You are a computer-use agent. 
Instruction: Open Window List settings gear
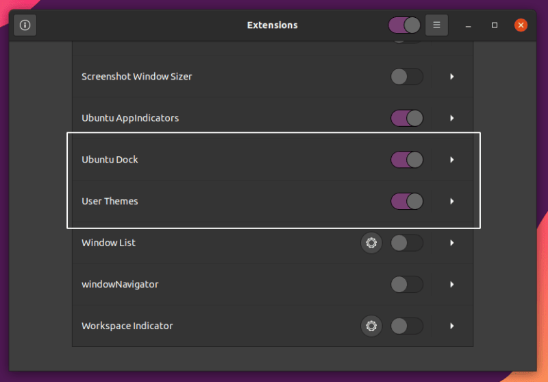point(371,243)
